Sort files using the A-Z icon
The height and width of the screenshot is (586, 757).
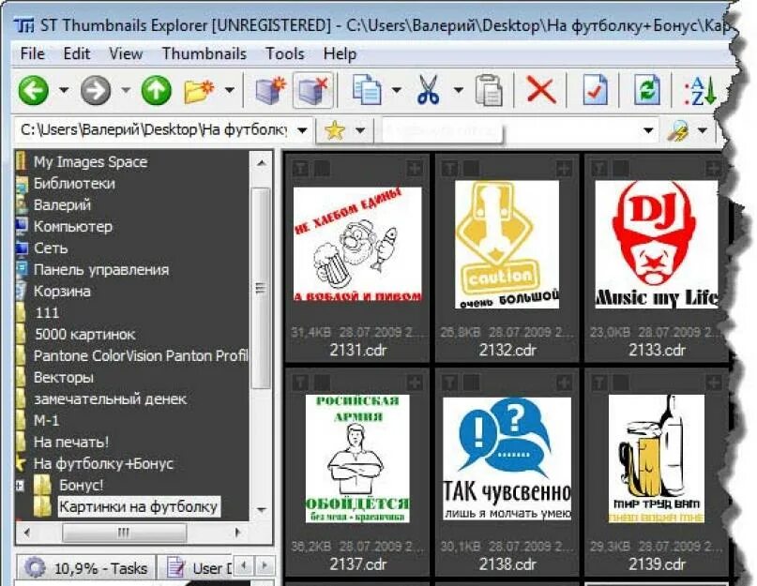[x=700, y=91]
